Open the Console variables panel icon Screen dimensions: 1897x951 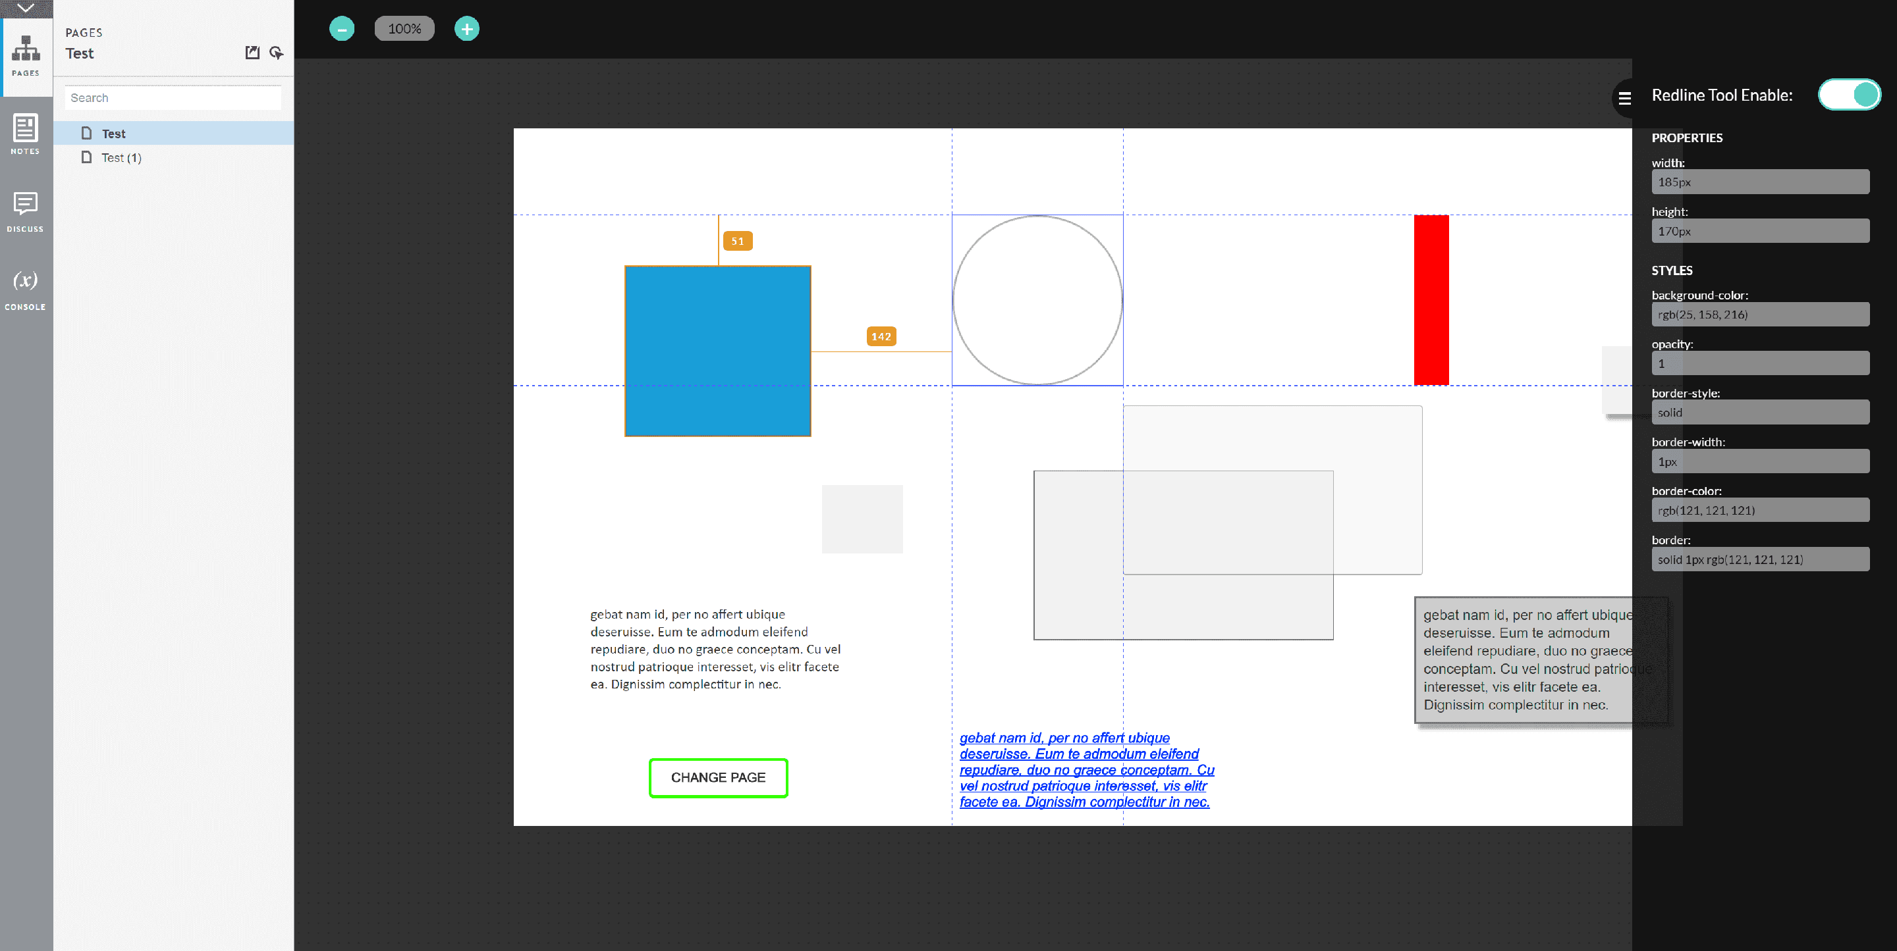25,288
